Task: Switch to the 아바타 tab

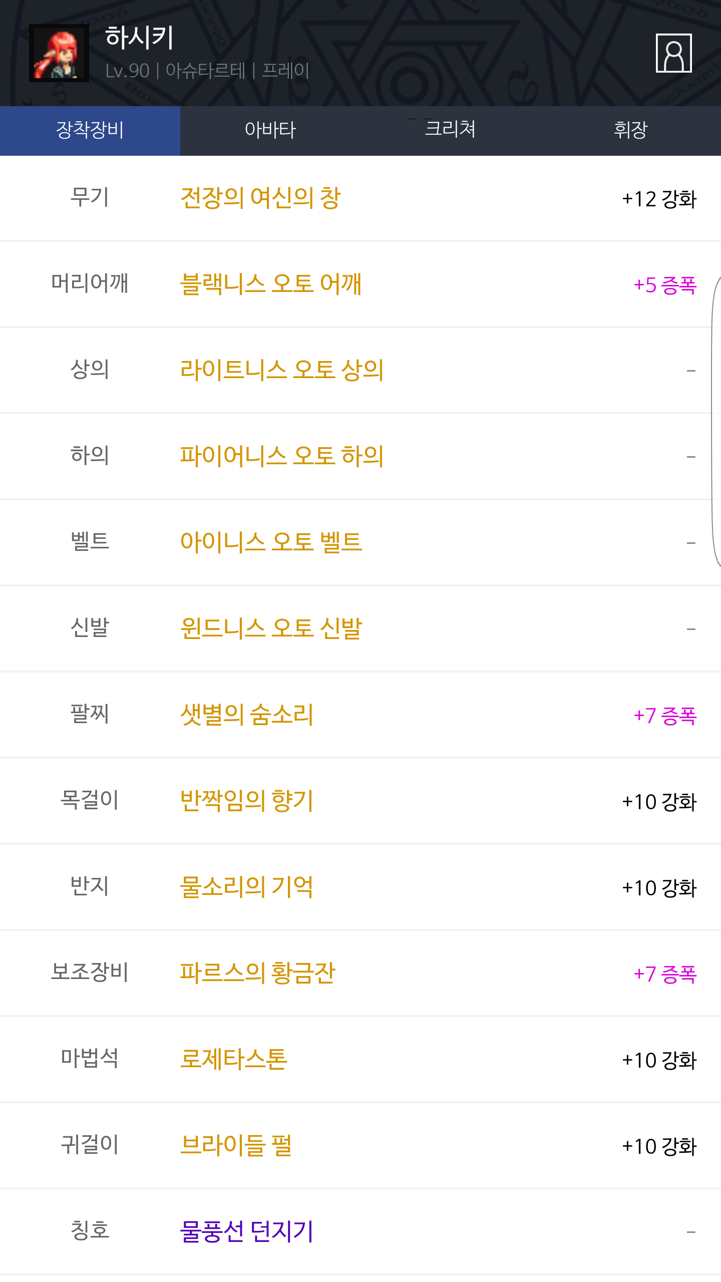Action: point(270,130)
